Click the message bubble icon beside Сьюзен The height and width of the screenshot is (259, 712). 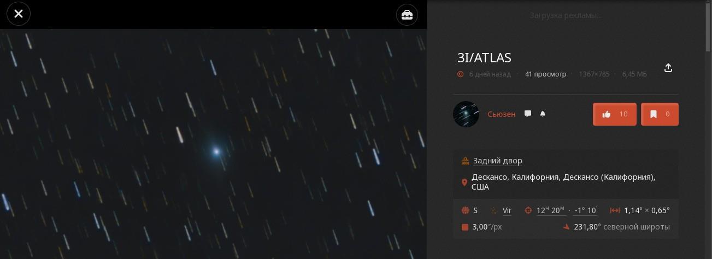528,114
